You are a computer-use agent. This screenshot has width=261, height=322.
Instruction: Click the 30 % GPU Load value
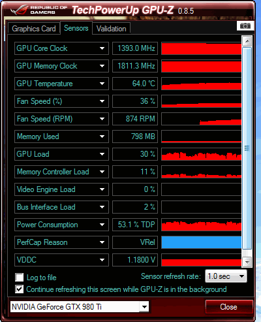click(x=135, y=154)
